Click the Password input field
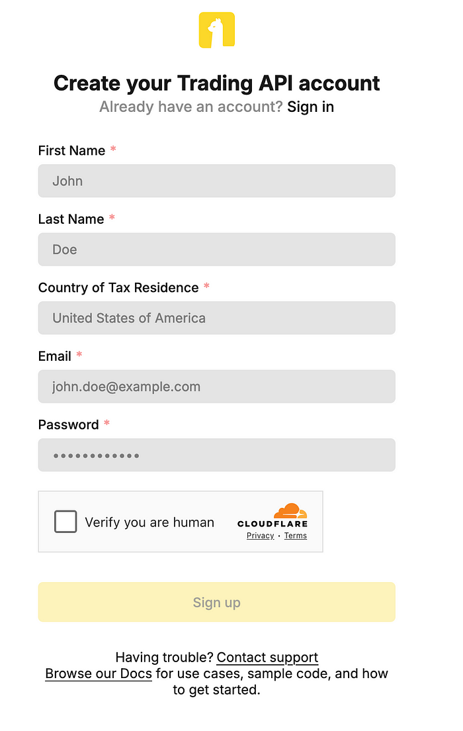This screenshot has height=731, width=463. 216,455
